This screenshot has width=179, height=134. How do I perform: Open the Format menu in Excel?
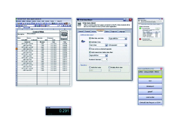point(39,21)
